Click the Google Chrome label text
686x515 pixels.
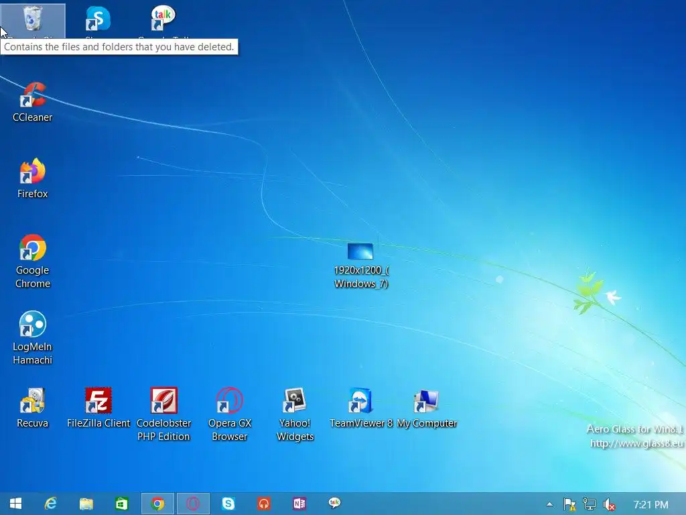[33, 277]
